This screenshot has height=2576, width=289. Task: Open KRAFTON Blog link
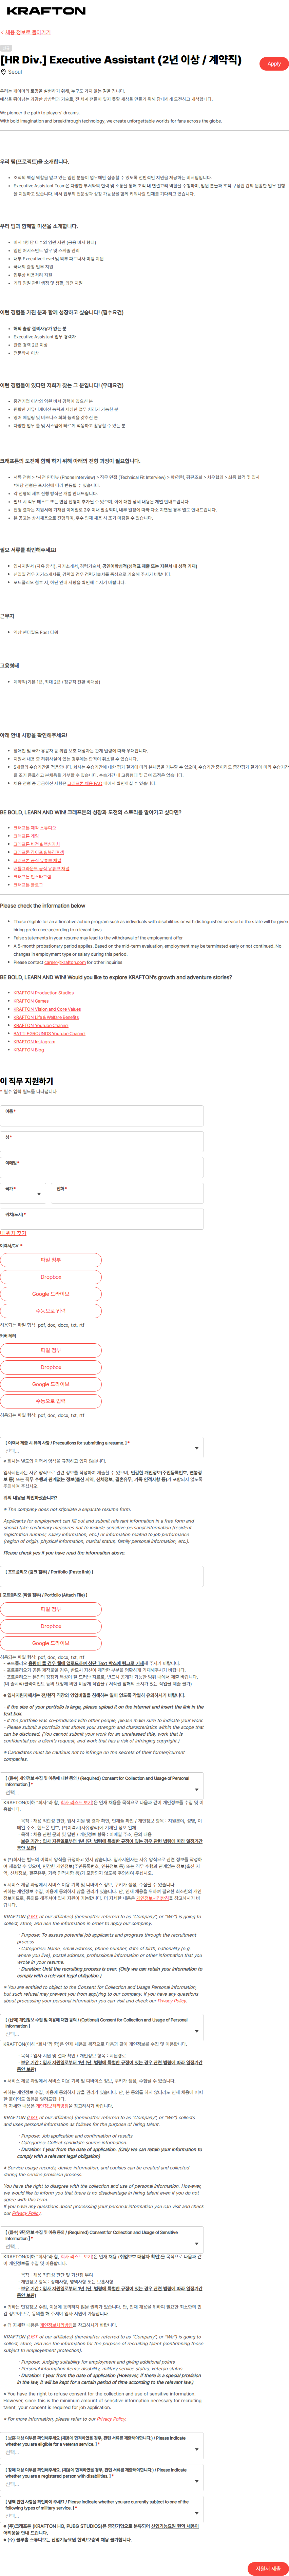click(28, 1050)
